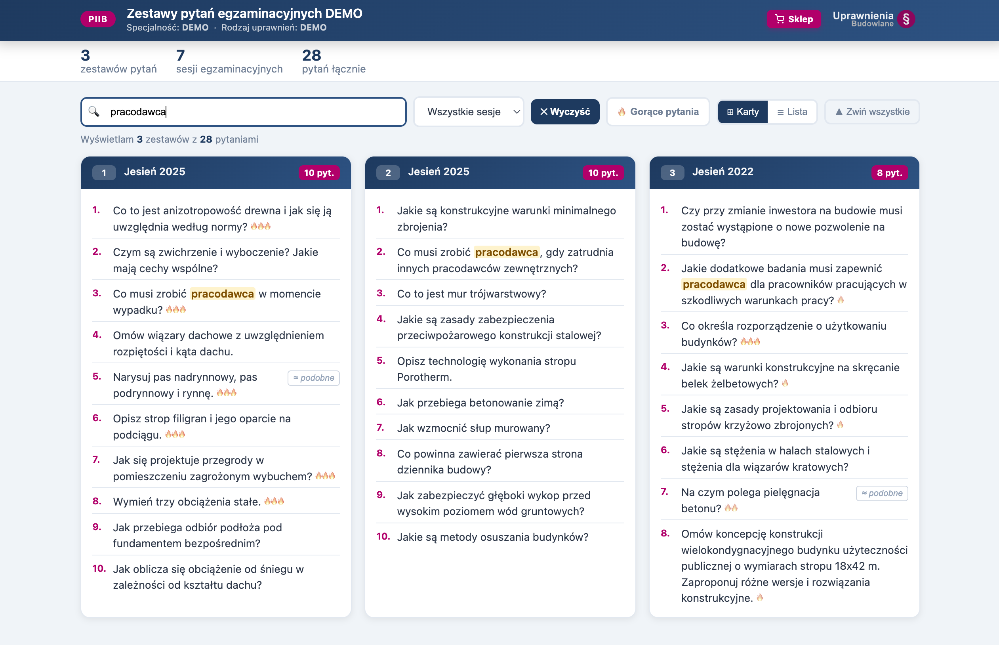This screenshot has width=999, height=645.
Task: Click flame icons next to anizotropowość question
Action: [260, 227]
